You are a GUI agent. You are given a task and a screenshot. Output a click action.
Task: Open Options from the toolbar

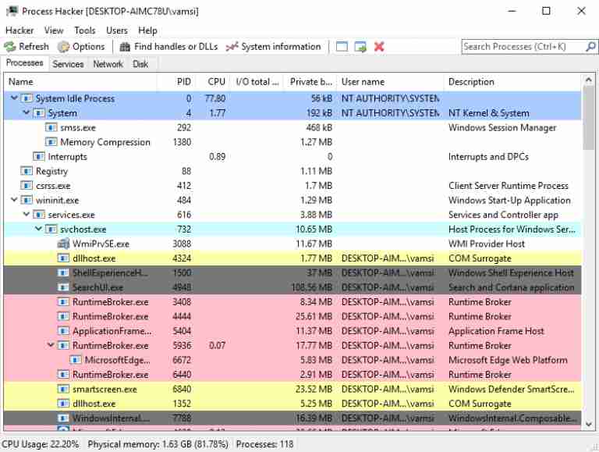81,47
